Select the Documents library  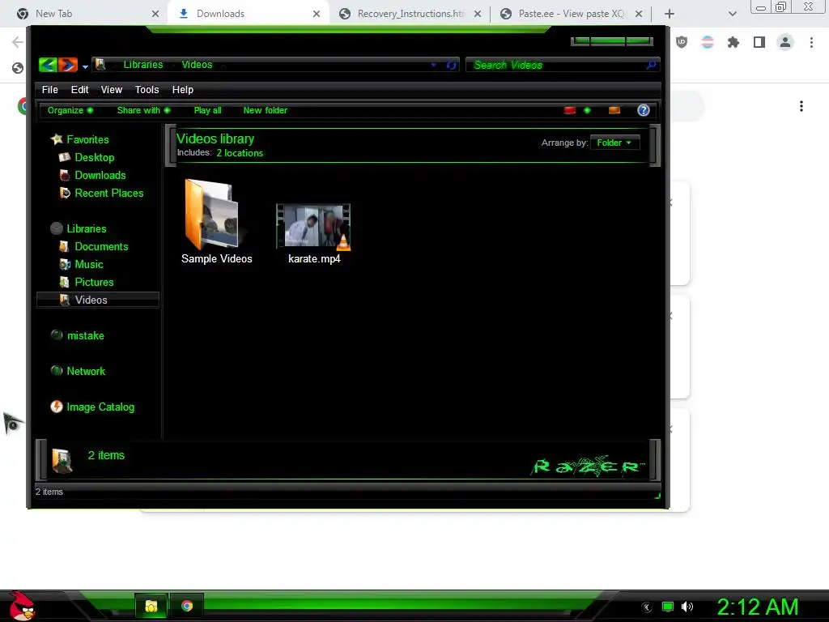(101, 246)
